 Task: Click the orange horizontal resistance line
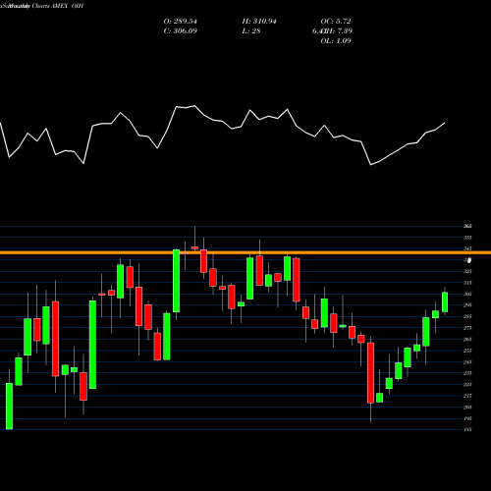point(245,252)
